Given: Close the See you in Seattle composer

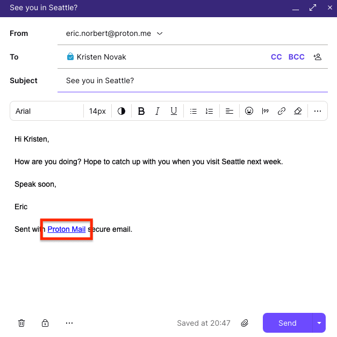Looking at the screenshot, I should click(x=330, y=8).
